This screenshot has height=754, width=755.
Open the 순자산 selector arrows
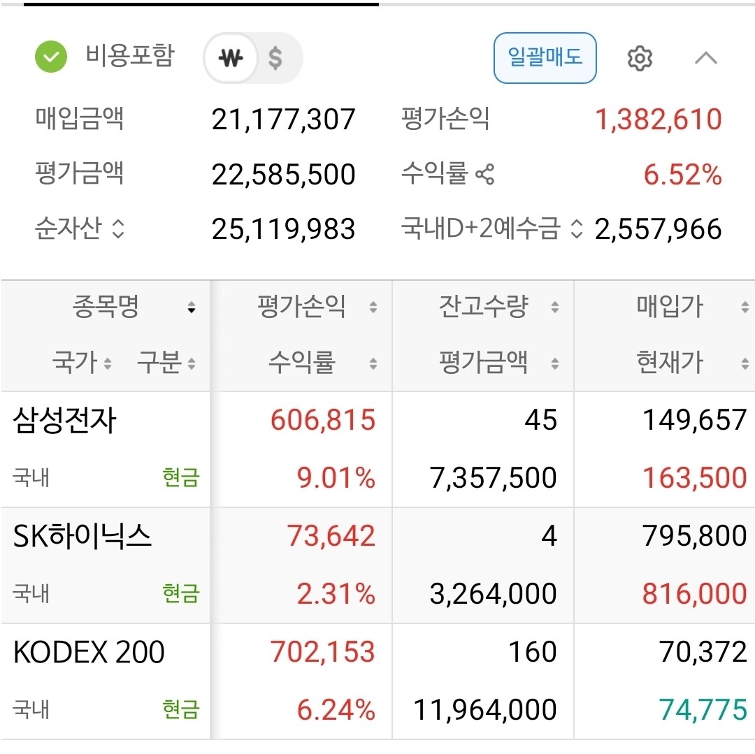pyautogui.click(x=118, y=229)
